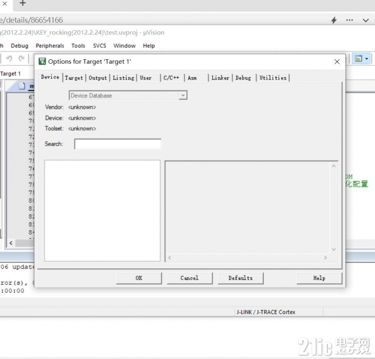Viewport: 375px width, 359px height.
Task: Click description pane scroll right arrow
Action: click(x=325, y=257)
